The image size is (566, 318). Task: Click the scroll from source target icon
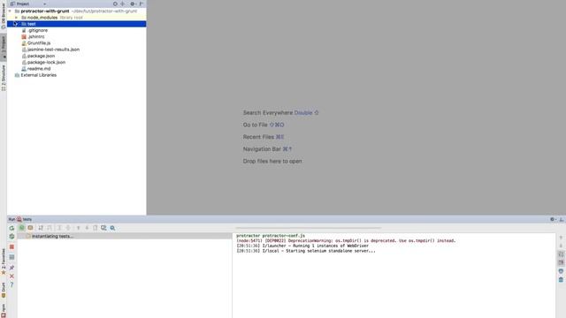pos(115,4)
